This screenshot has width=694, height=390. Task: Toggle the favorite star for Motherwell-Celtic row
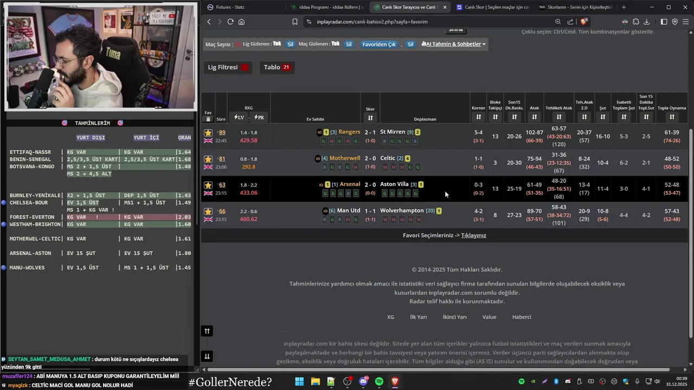208,159
